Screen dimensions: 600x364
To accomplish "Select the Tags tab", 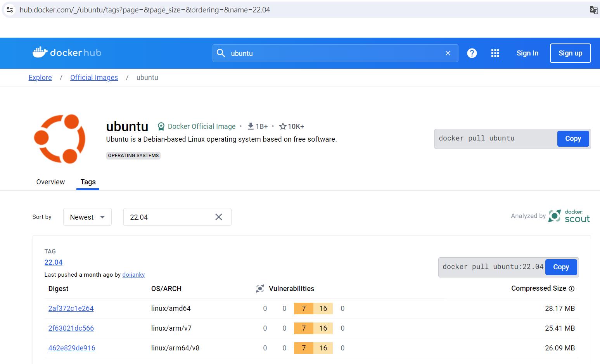I will [x=88, y=182].
